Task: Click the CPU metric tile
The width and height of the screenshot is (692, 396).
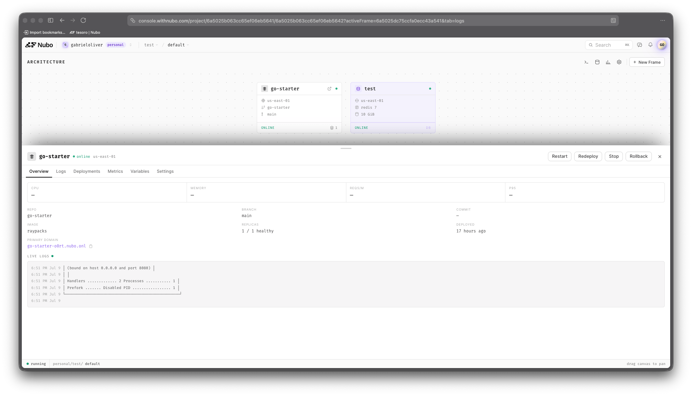Action: pos(107,192)
